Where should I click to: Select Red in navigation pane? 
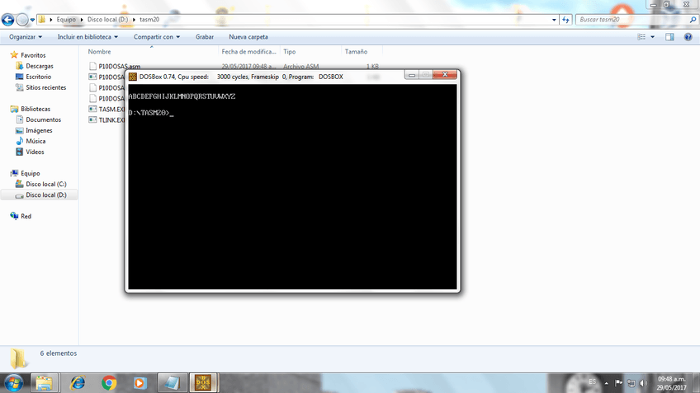26,216
